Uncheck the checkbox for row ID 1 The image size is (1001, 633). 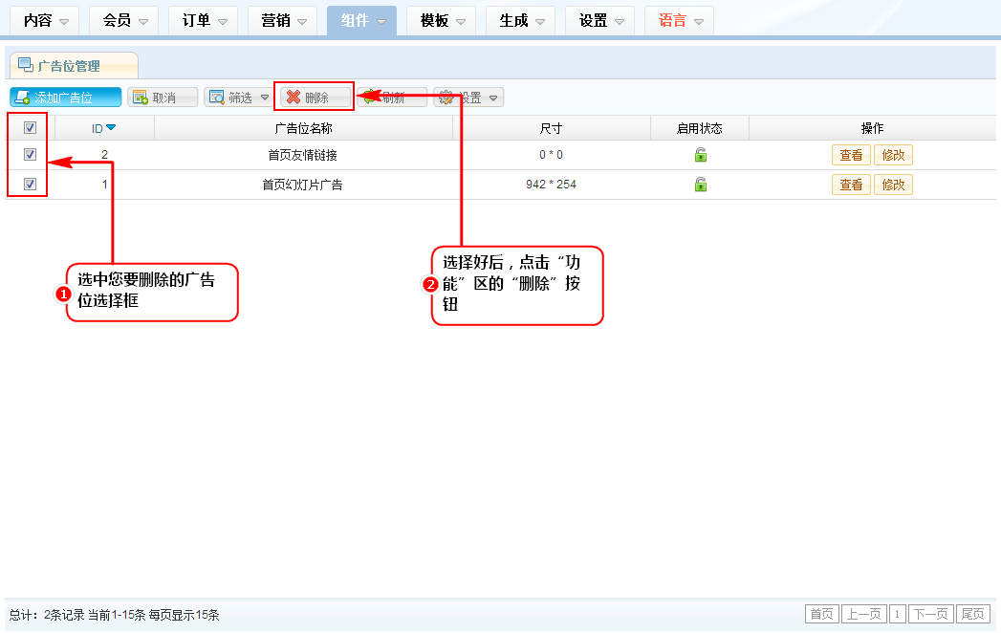(x=30, y=185)
